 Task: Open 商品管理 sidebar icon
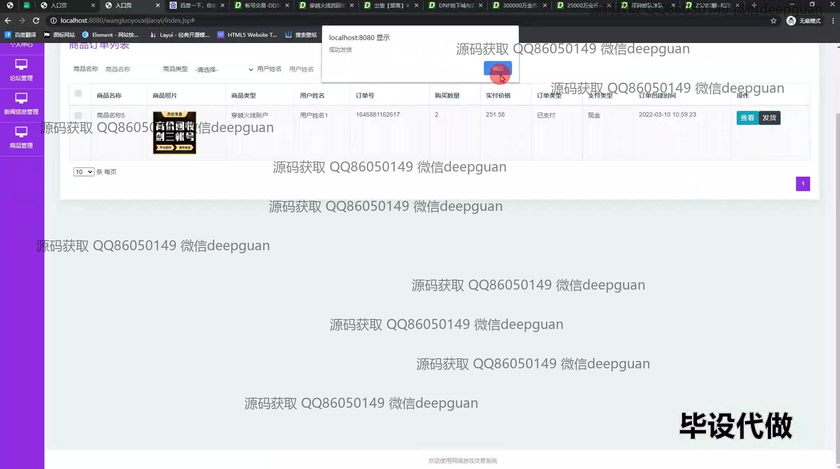click(21, 132)
